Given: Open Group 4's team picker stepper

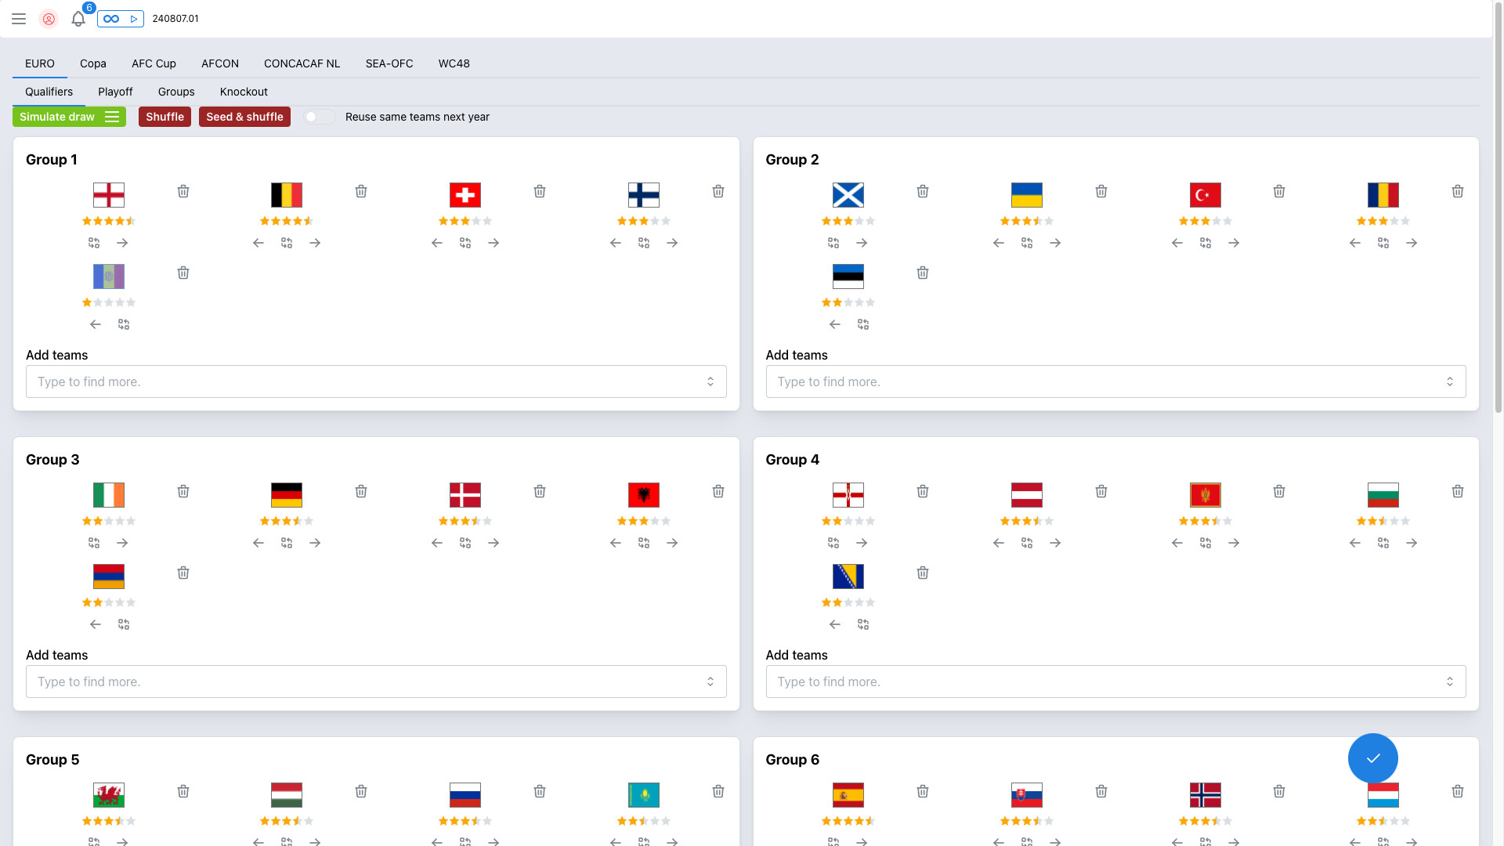Looking at the screenshot, I should point(1450,681).
